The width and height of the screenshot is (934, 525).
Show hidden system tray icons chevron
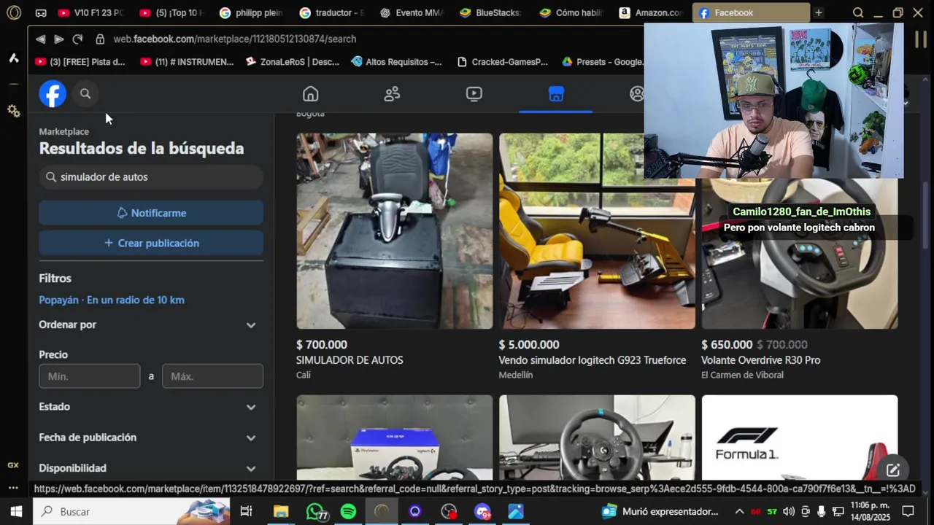[x=739, y=512]
